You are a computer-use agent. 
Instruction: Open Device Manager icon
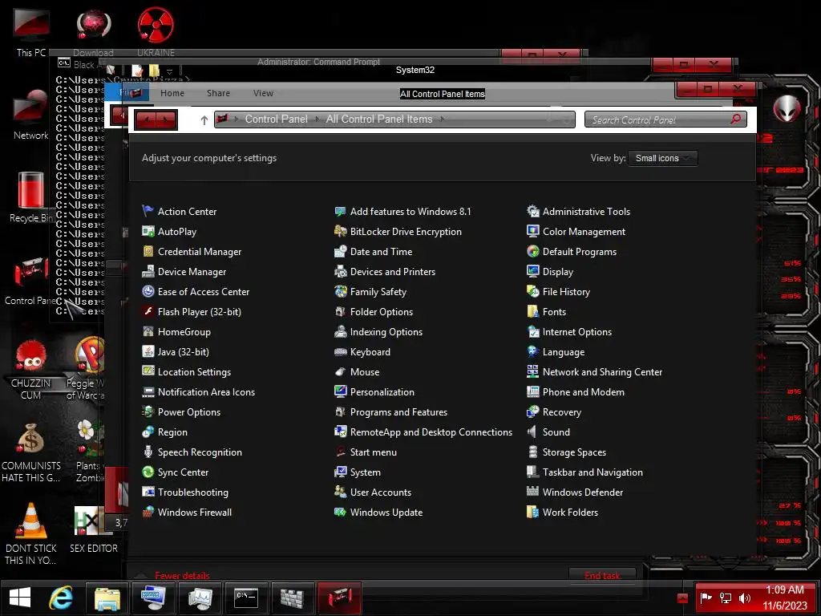click(x=148, y=271)
